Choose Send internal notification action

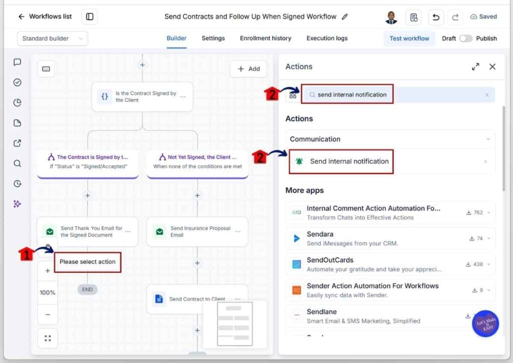coord(391,162)
